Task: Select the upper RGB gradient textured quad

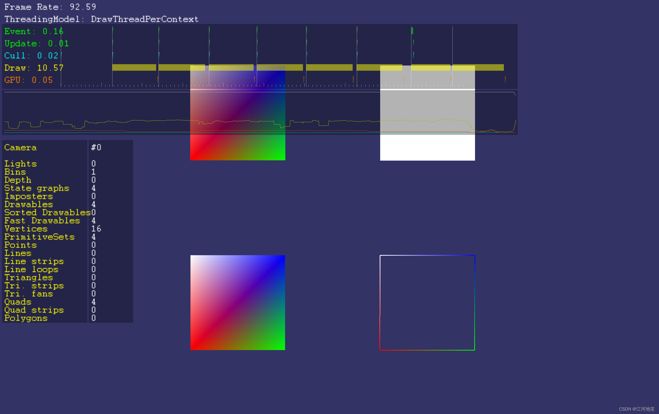Action: [x=238, y=115]
